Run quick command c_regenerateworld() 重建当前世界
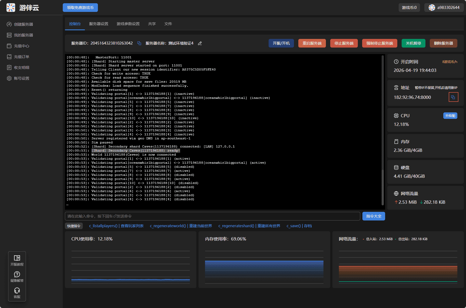This screenshot has width=466, height=308. 181,226
